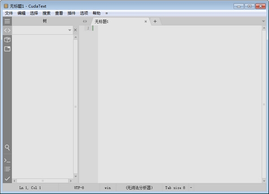Screen dimensions: 269x194
Task: Add a new tab with plus
Action: [155, 21]
